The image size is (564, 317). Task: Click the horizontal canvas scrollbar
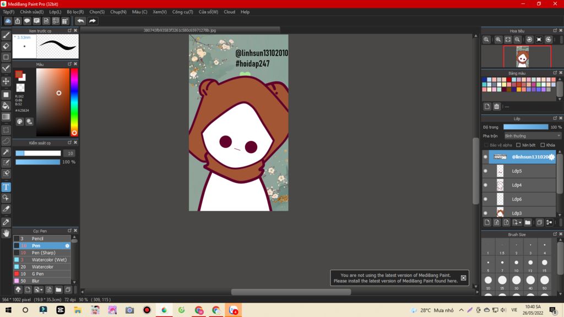(x=291, y=292)
